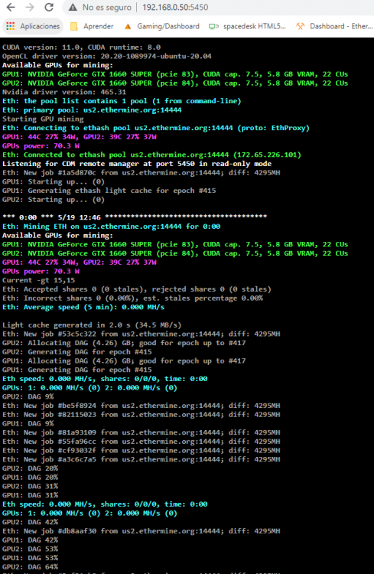
Task: Click 'Eth: Connected to ethash pool' line
Action: tap(152, 155)
